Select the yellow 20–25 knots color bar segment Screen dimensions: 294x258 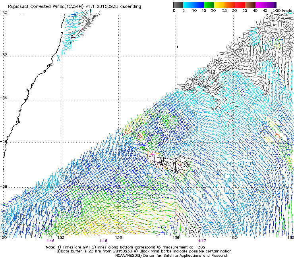click(219, 5)
